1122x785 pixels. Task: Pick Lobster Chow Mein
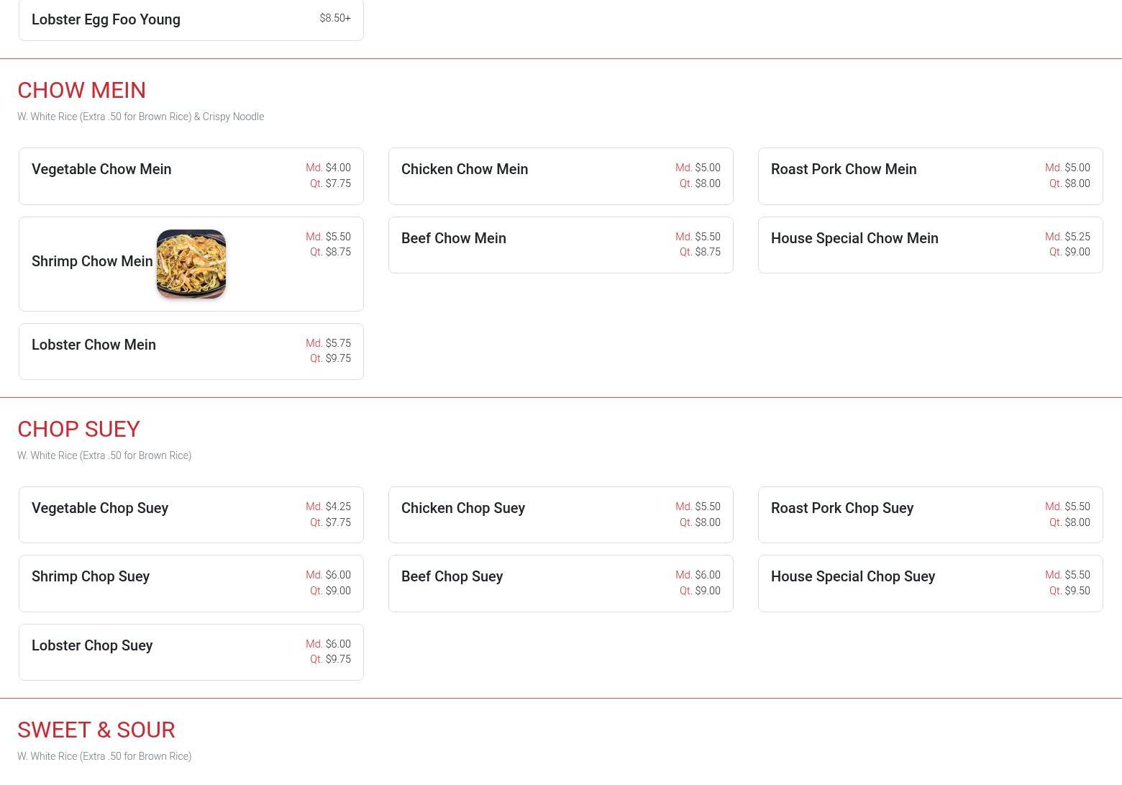point(94,345)
